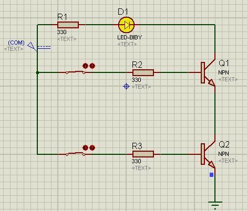The height and width of the screenshot is (211, 247).
Task: Select the R2 resistor body
Action: click(x=143, y=72)
